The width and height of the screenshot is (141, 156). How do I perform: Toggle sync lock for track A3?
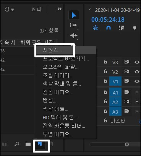click(x=126, y=111)
